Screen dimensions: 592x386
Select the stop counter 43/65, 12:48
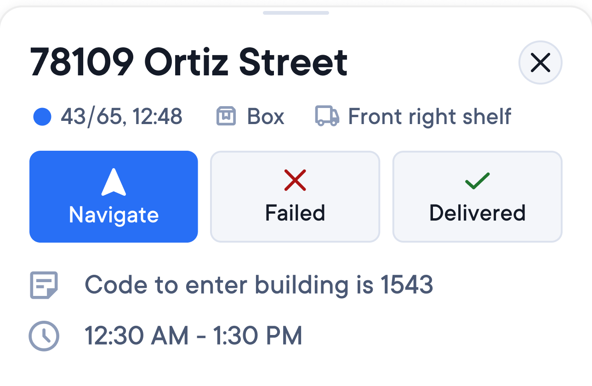coord(122,116)
